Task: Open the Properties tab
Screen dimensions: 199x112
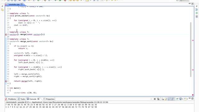Action: click(49, 99)
